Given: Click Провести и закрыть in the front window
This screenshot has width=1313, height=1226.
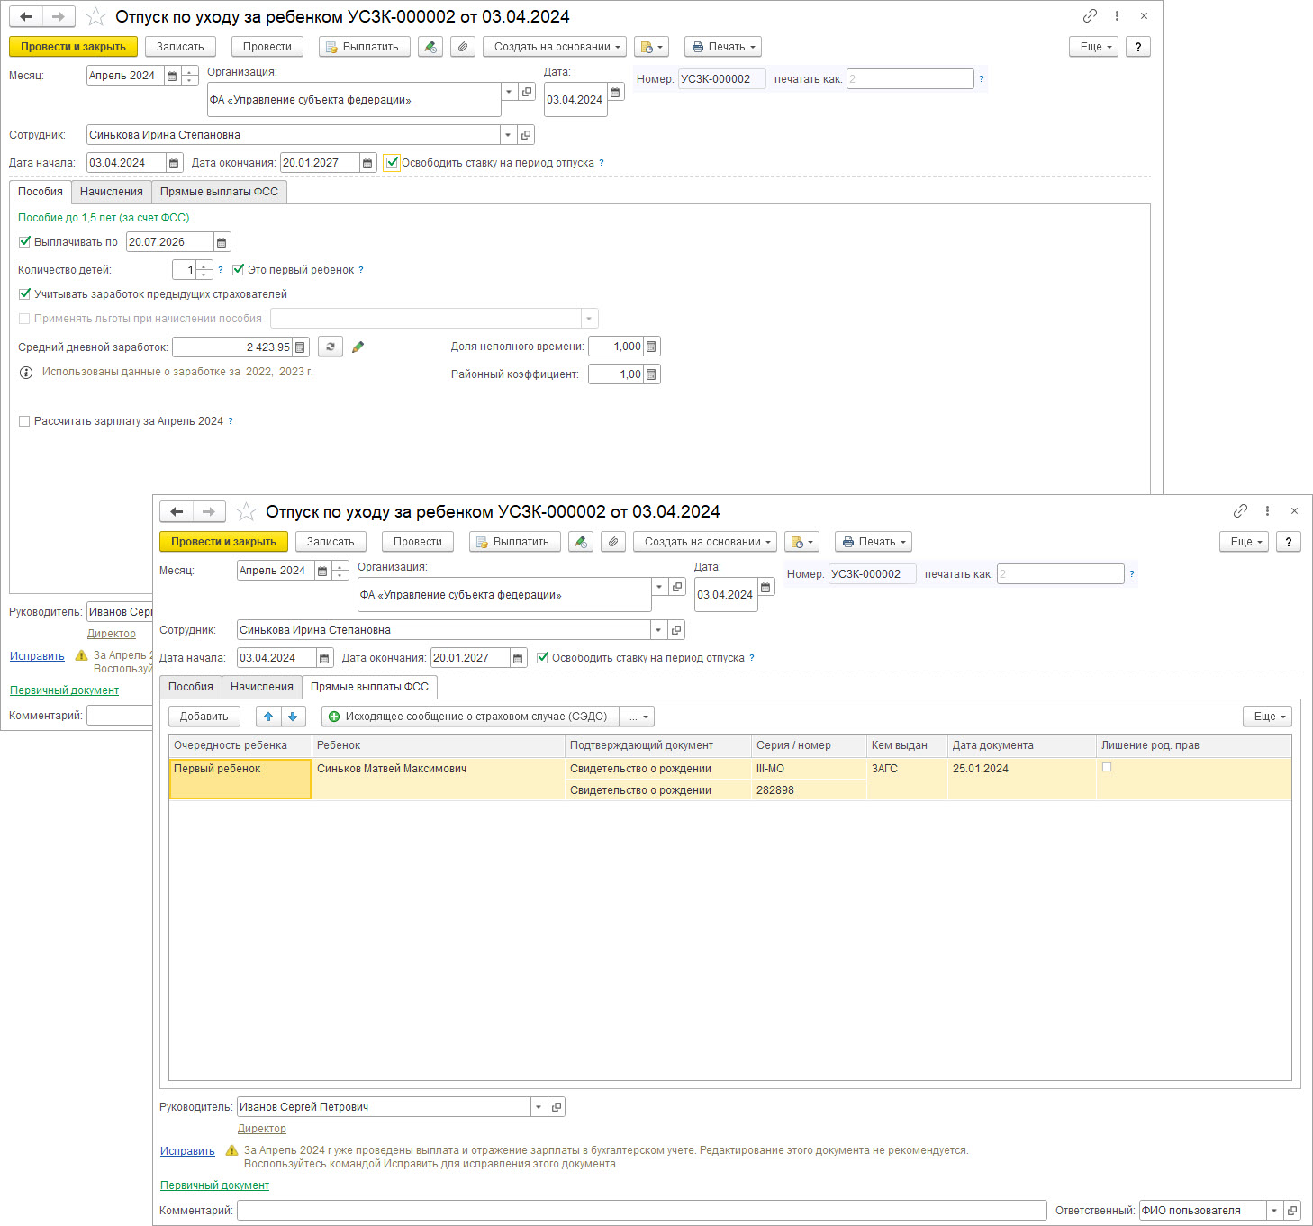Looking at the screenshot, I should (224, 542).
